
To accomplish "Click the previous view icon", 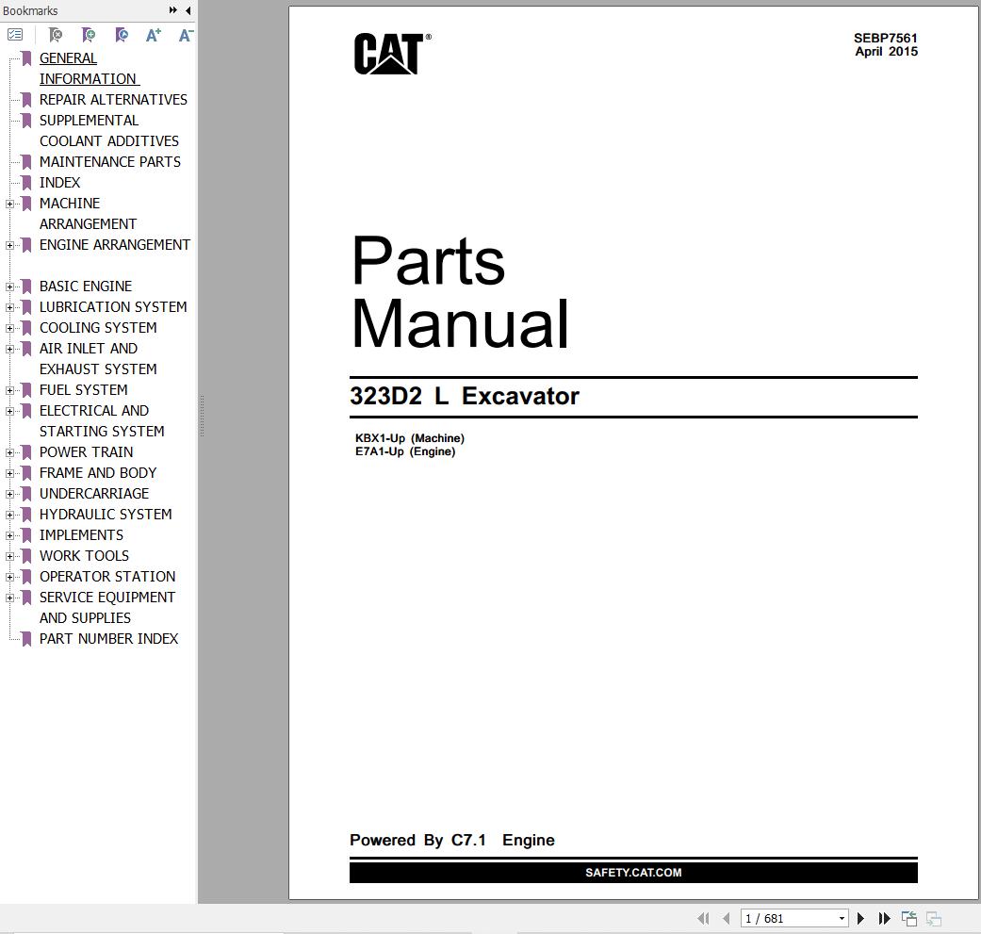I will (x=909, y=918).
